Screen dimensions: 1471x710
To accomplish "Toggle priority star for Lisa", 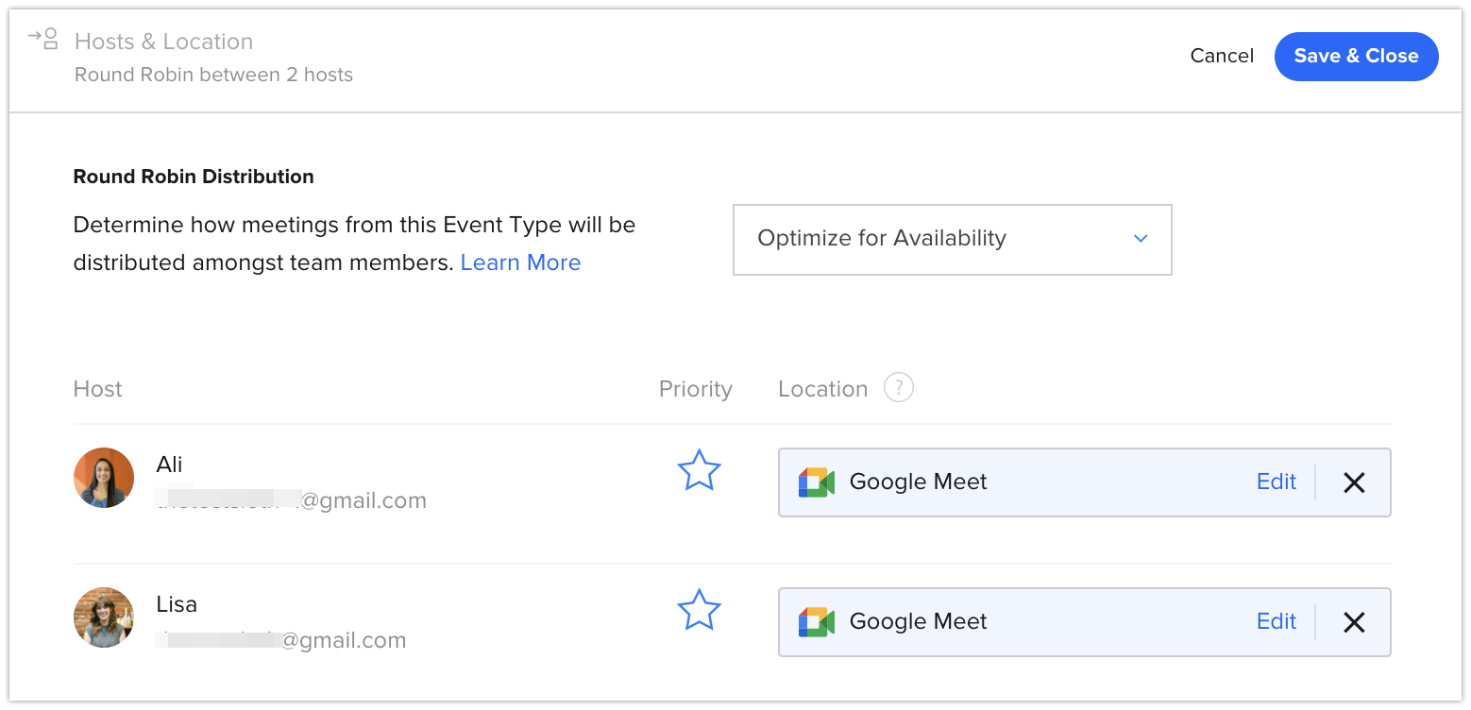I will 699,610.
